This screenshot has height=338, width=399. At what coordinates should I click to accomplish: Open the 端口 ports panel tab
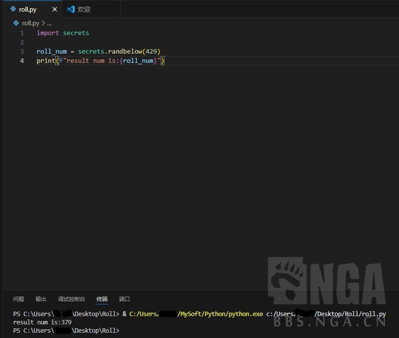point(125,299)
